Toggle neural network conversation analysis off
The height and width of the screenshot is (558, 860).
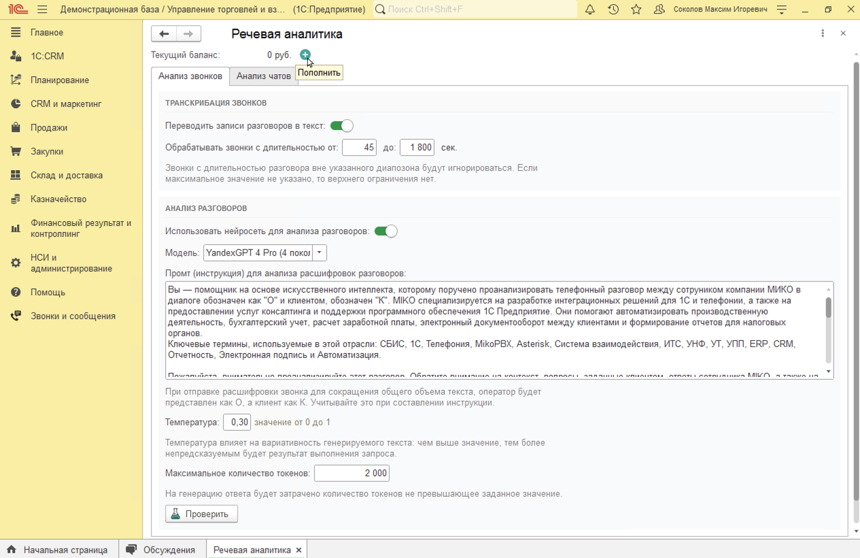click(385, 231)
